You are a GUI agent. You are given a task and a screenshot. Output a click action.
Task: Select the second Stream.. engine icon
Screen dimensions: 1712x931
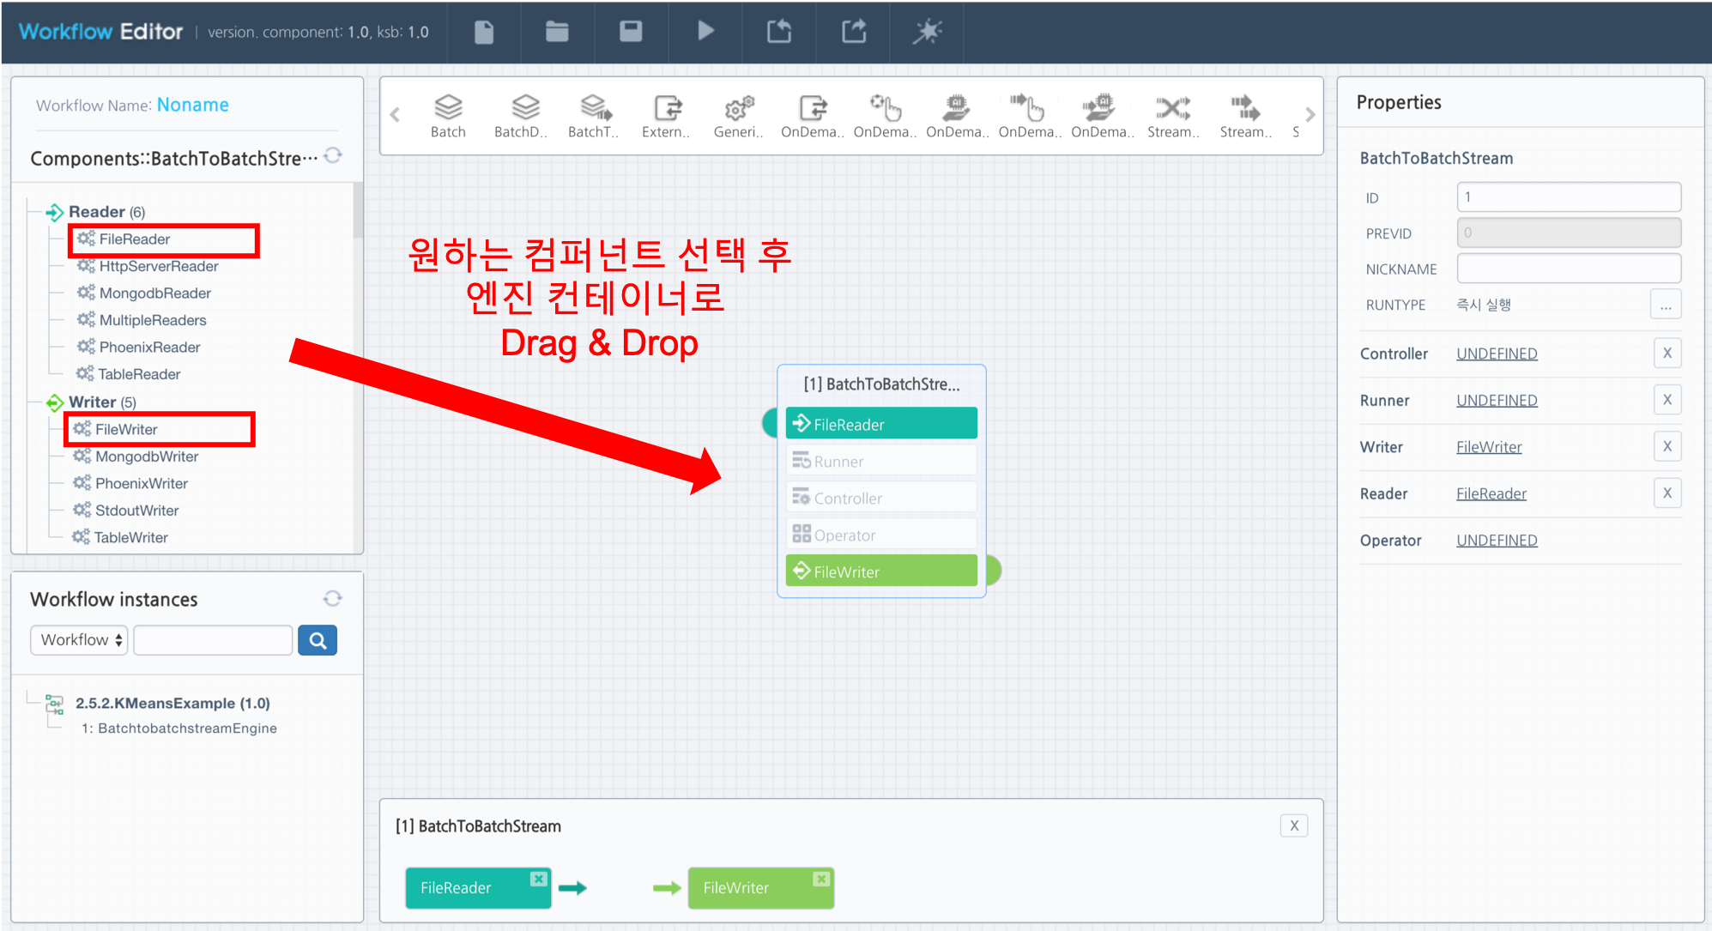(x=1245, y=116)
